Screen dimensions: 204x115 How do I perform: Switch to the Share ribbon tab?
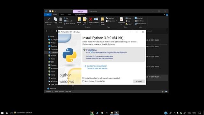(62, 15)
